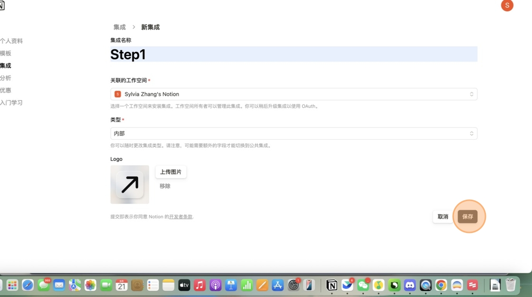The height and width of the screenshot is (297, 532).
Task: Open Maps from the dock
Action: pyautogui.click(x=75, y=285)
